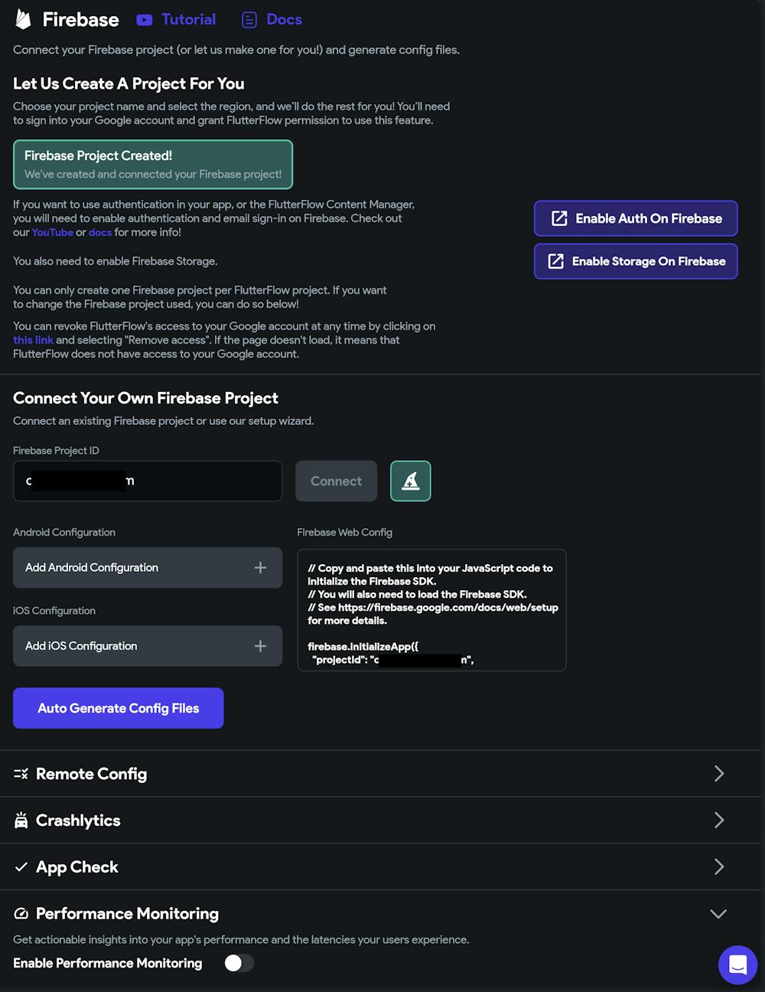Screen dimensions: 765x992
Task: Click the Firebase flame logo icon
Action: (23, 20)
